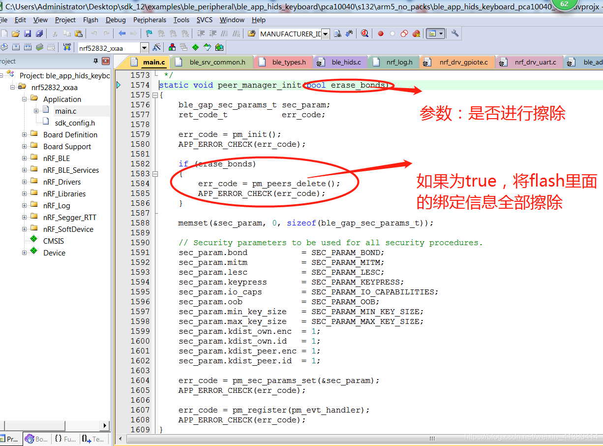
Task: Rebuild all target files icon
Action: point(28,47)
